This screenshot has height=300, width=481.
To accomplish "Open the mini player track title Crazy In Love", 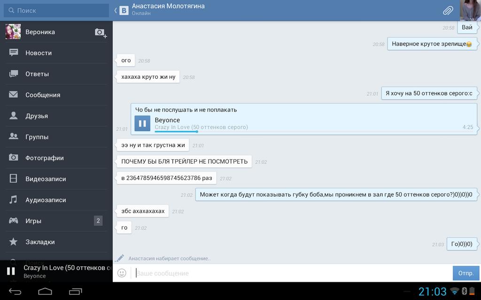I will tap(68, 268).
